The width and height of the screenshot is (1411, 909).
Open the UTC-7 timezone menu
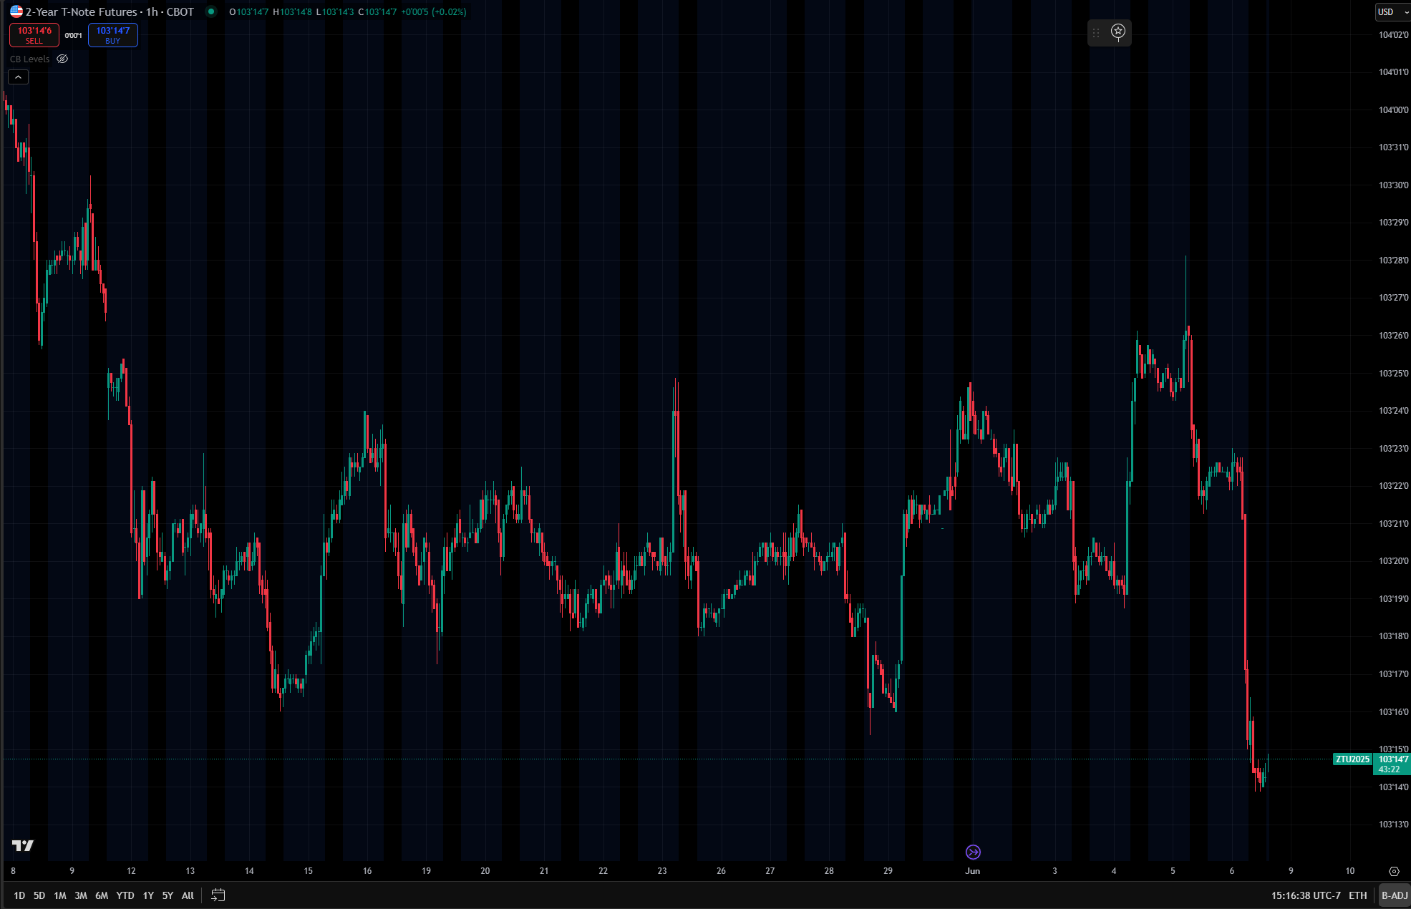[1306, 895]
